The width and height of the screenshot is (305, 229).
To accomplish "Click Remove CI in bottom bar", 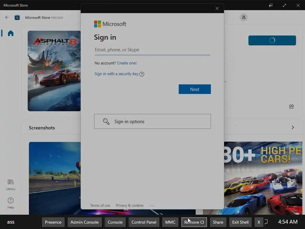I will (x=194, y=222).
